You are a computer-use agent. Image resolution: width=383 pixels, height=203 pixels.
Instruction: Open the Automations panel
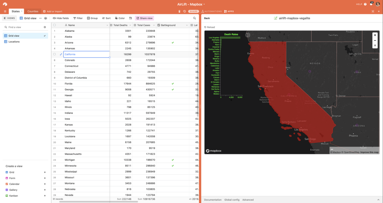click(212, 11)
